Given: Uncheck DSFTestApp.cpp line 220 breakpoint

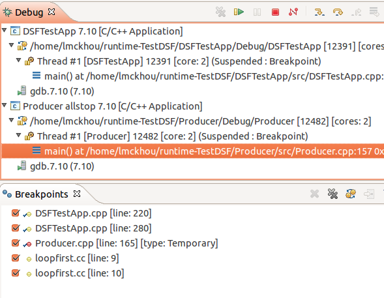Looking at the screenshot, I should [x=16, y=213].
